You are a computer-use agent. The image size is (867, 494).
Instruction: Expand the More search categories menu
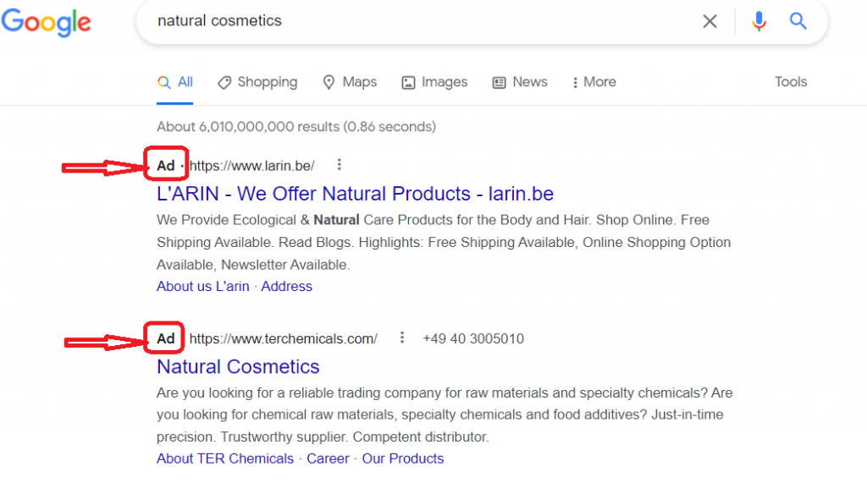pos(594,82)
